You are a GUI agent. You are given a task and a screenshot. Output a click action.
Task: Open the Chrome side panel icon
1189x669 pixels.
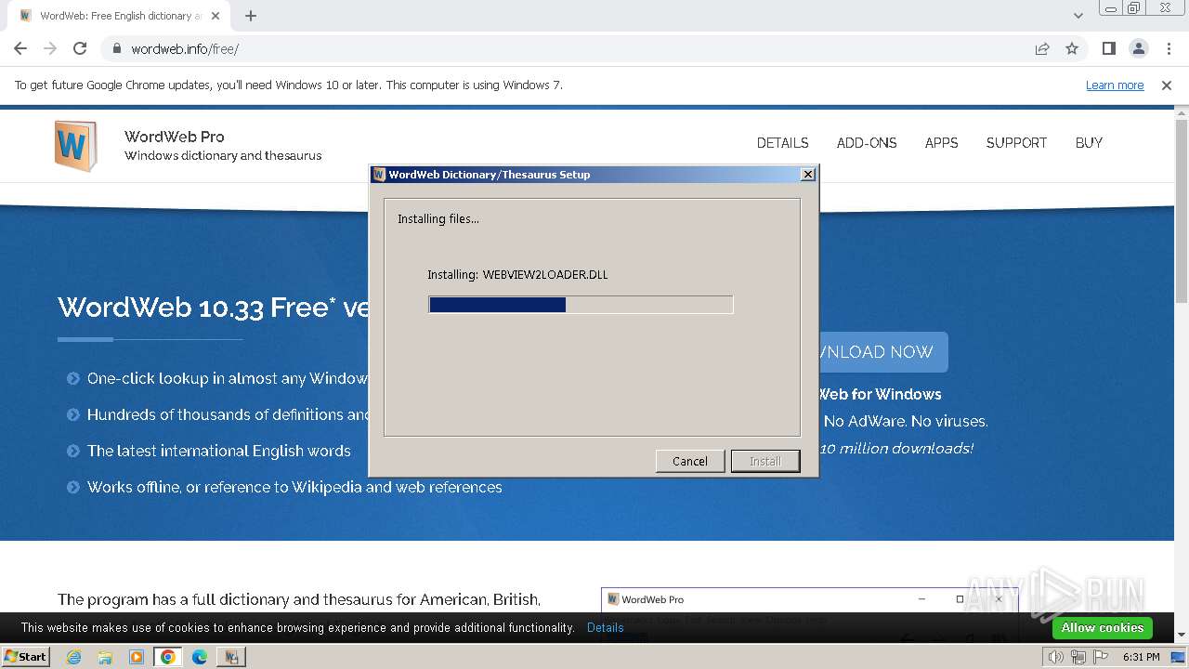click(1108, 48)
